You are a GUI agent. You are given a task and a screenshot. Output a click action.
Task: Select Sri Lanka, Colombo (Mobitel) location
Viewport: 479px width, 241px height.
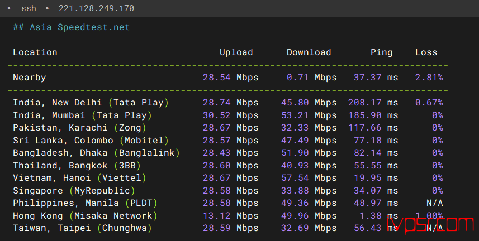coord(91,141)
